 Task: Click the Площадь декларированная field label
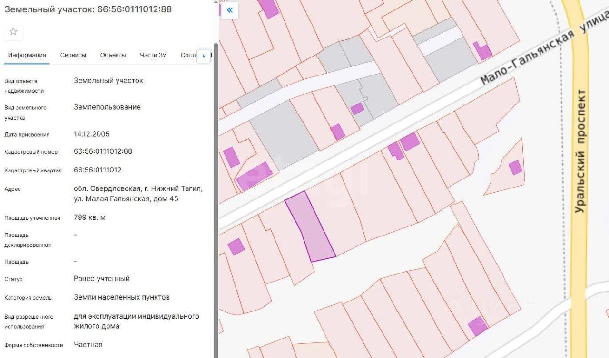click(28, 240)
